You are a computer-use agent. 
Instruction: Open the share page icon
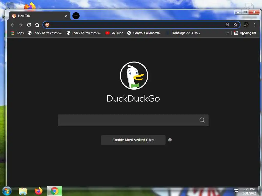pos(227,25)
